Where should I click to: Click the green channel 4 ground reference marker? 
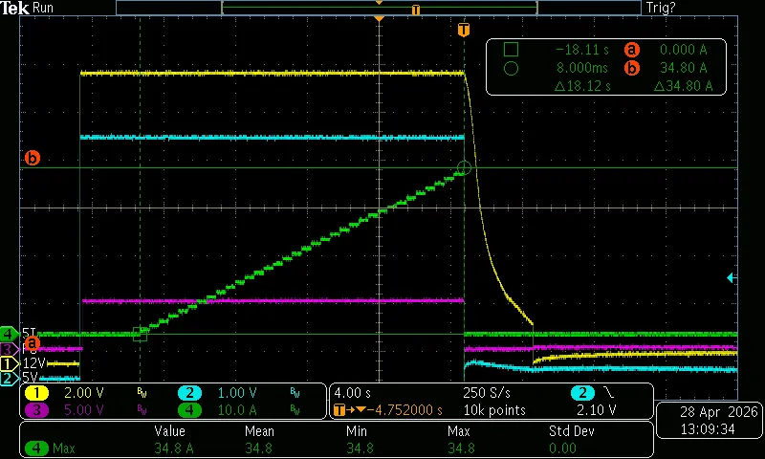click(9, 334)
